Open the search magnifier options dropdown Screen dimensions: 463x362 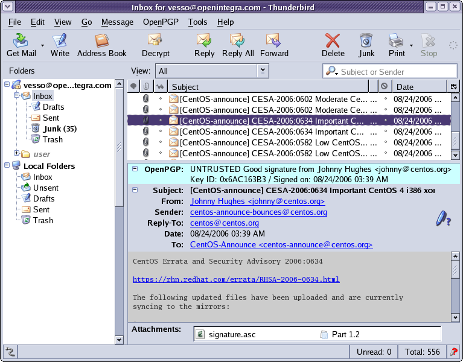click(x=331, y=71)
